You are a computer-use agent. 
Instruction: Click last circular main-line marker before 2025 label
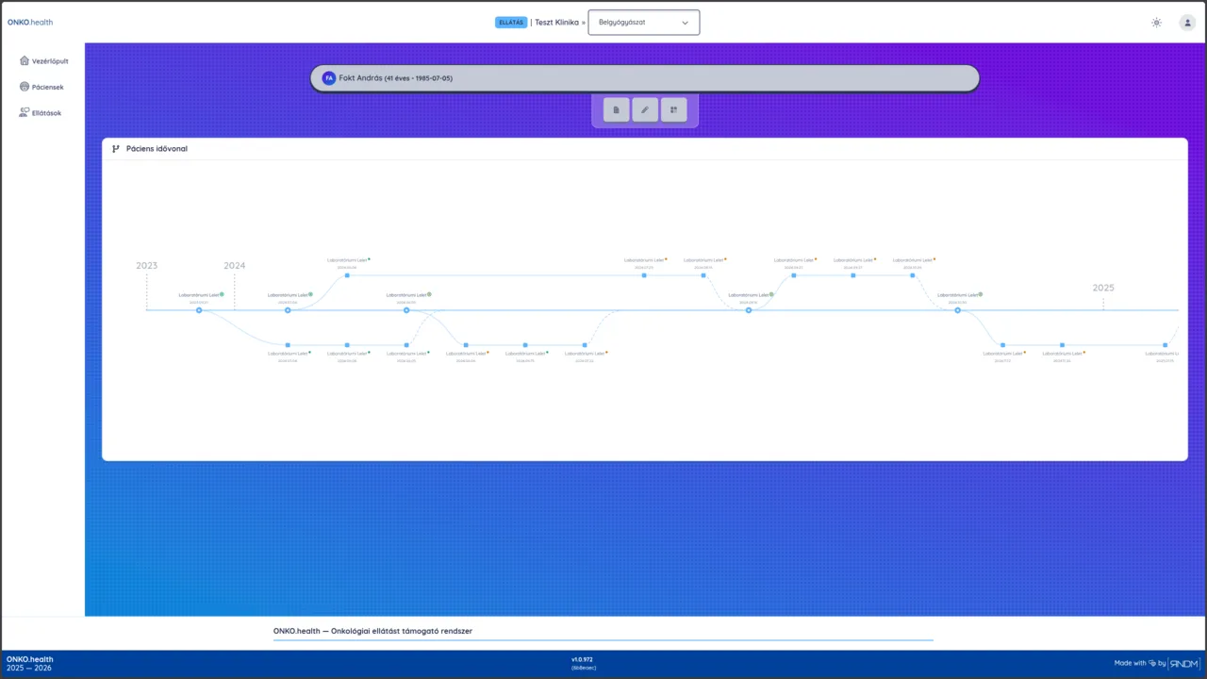point(957,310)
